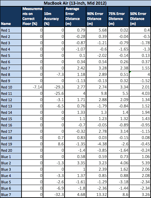
Task: Click the -7.14 cell in Red 10 row
Action: (32, 87)
